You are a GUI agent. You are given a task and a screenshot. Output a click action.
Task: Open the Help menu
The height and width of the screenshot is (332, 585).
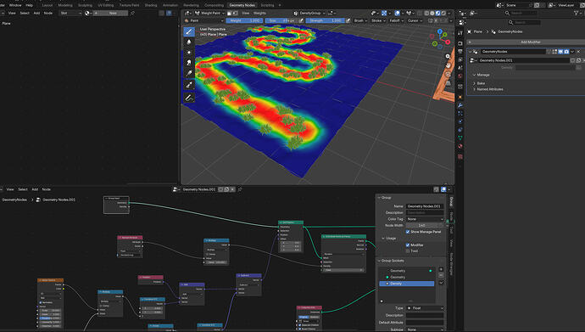30,5
